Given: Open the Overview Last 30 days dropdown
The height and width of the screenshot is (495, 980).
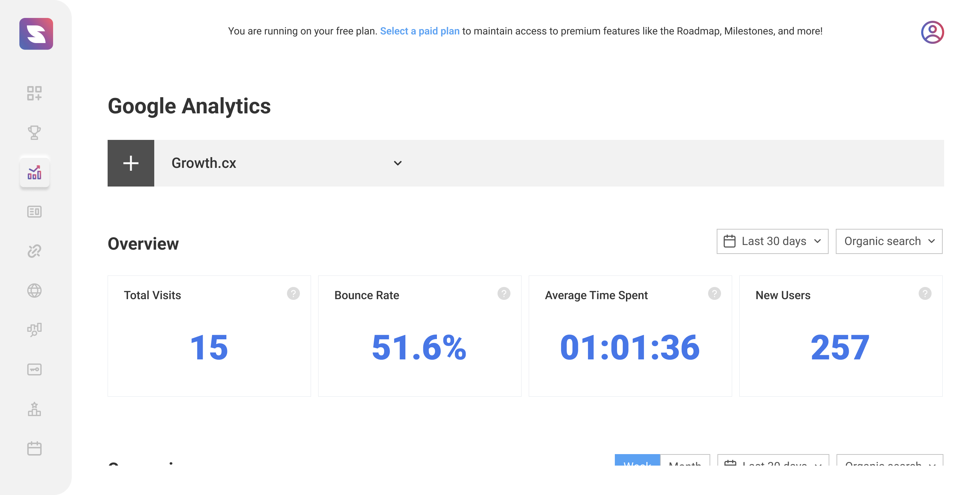Looking at the screenshot, I should (x=772, y=241).
